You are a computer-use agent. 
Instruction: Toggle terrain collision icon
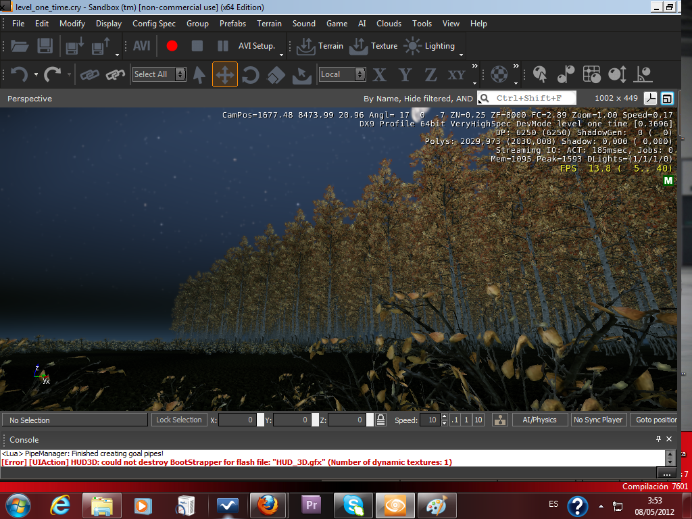click(x=500, y=420)
